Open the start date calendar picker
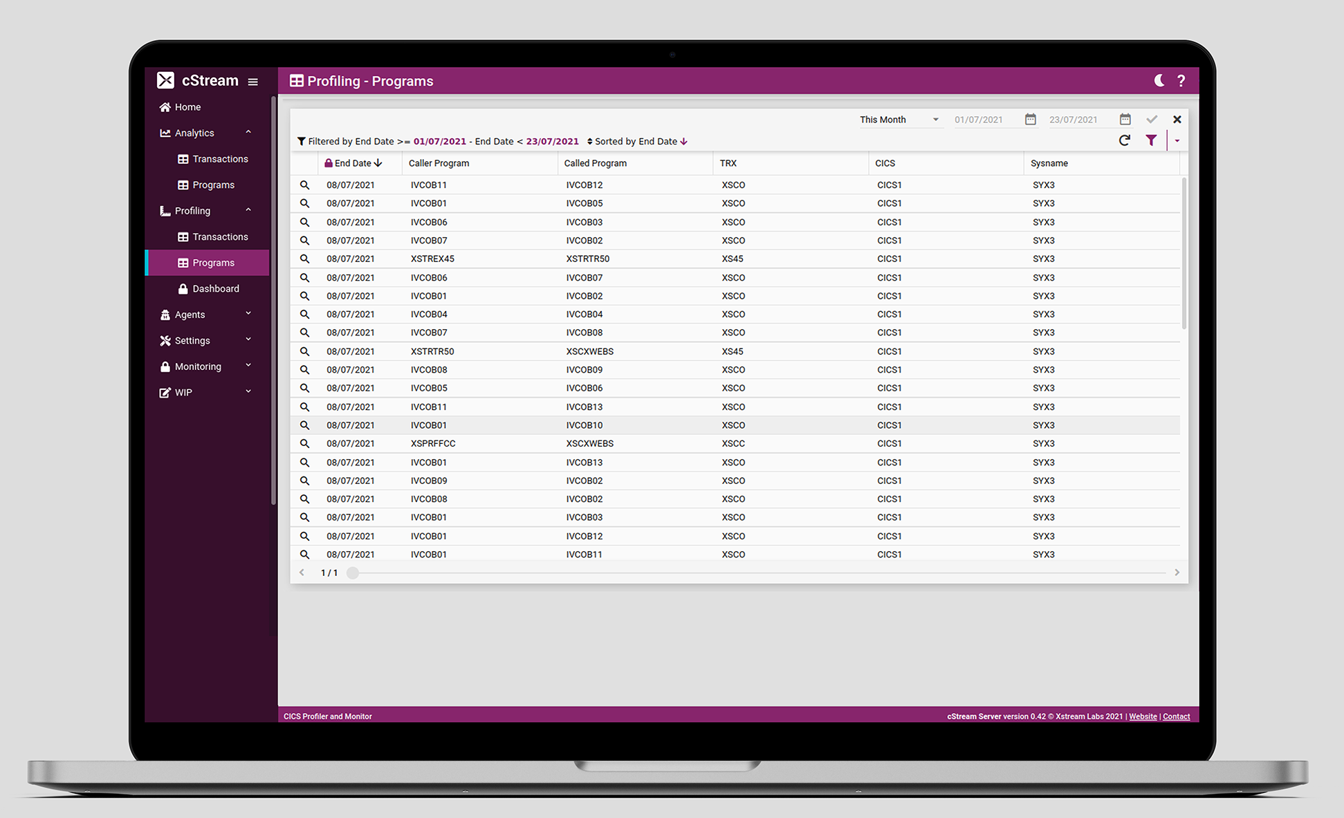Viewport: 1344px width, 818px height. click(x=1031, y=120)
